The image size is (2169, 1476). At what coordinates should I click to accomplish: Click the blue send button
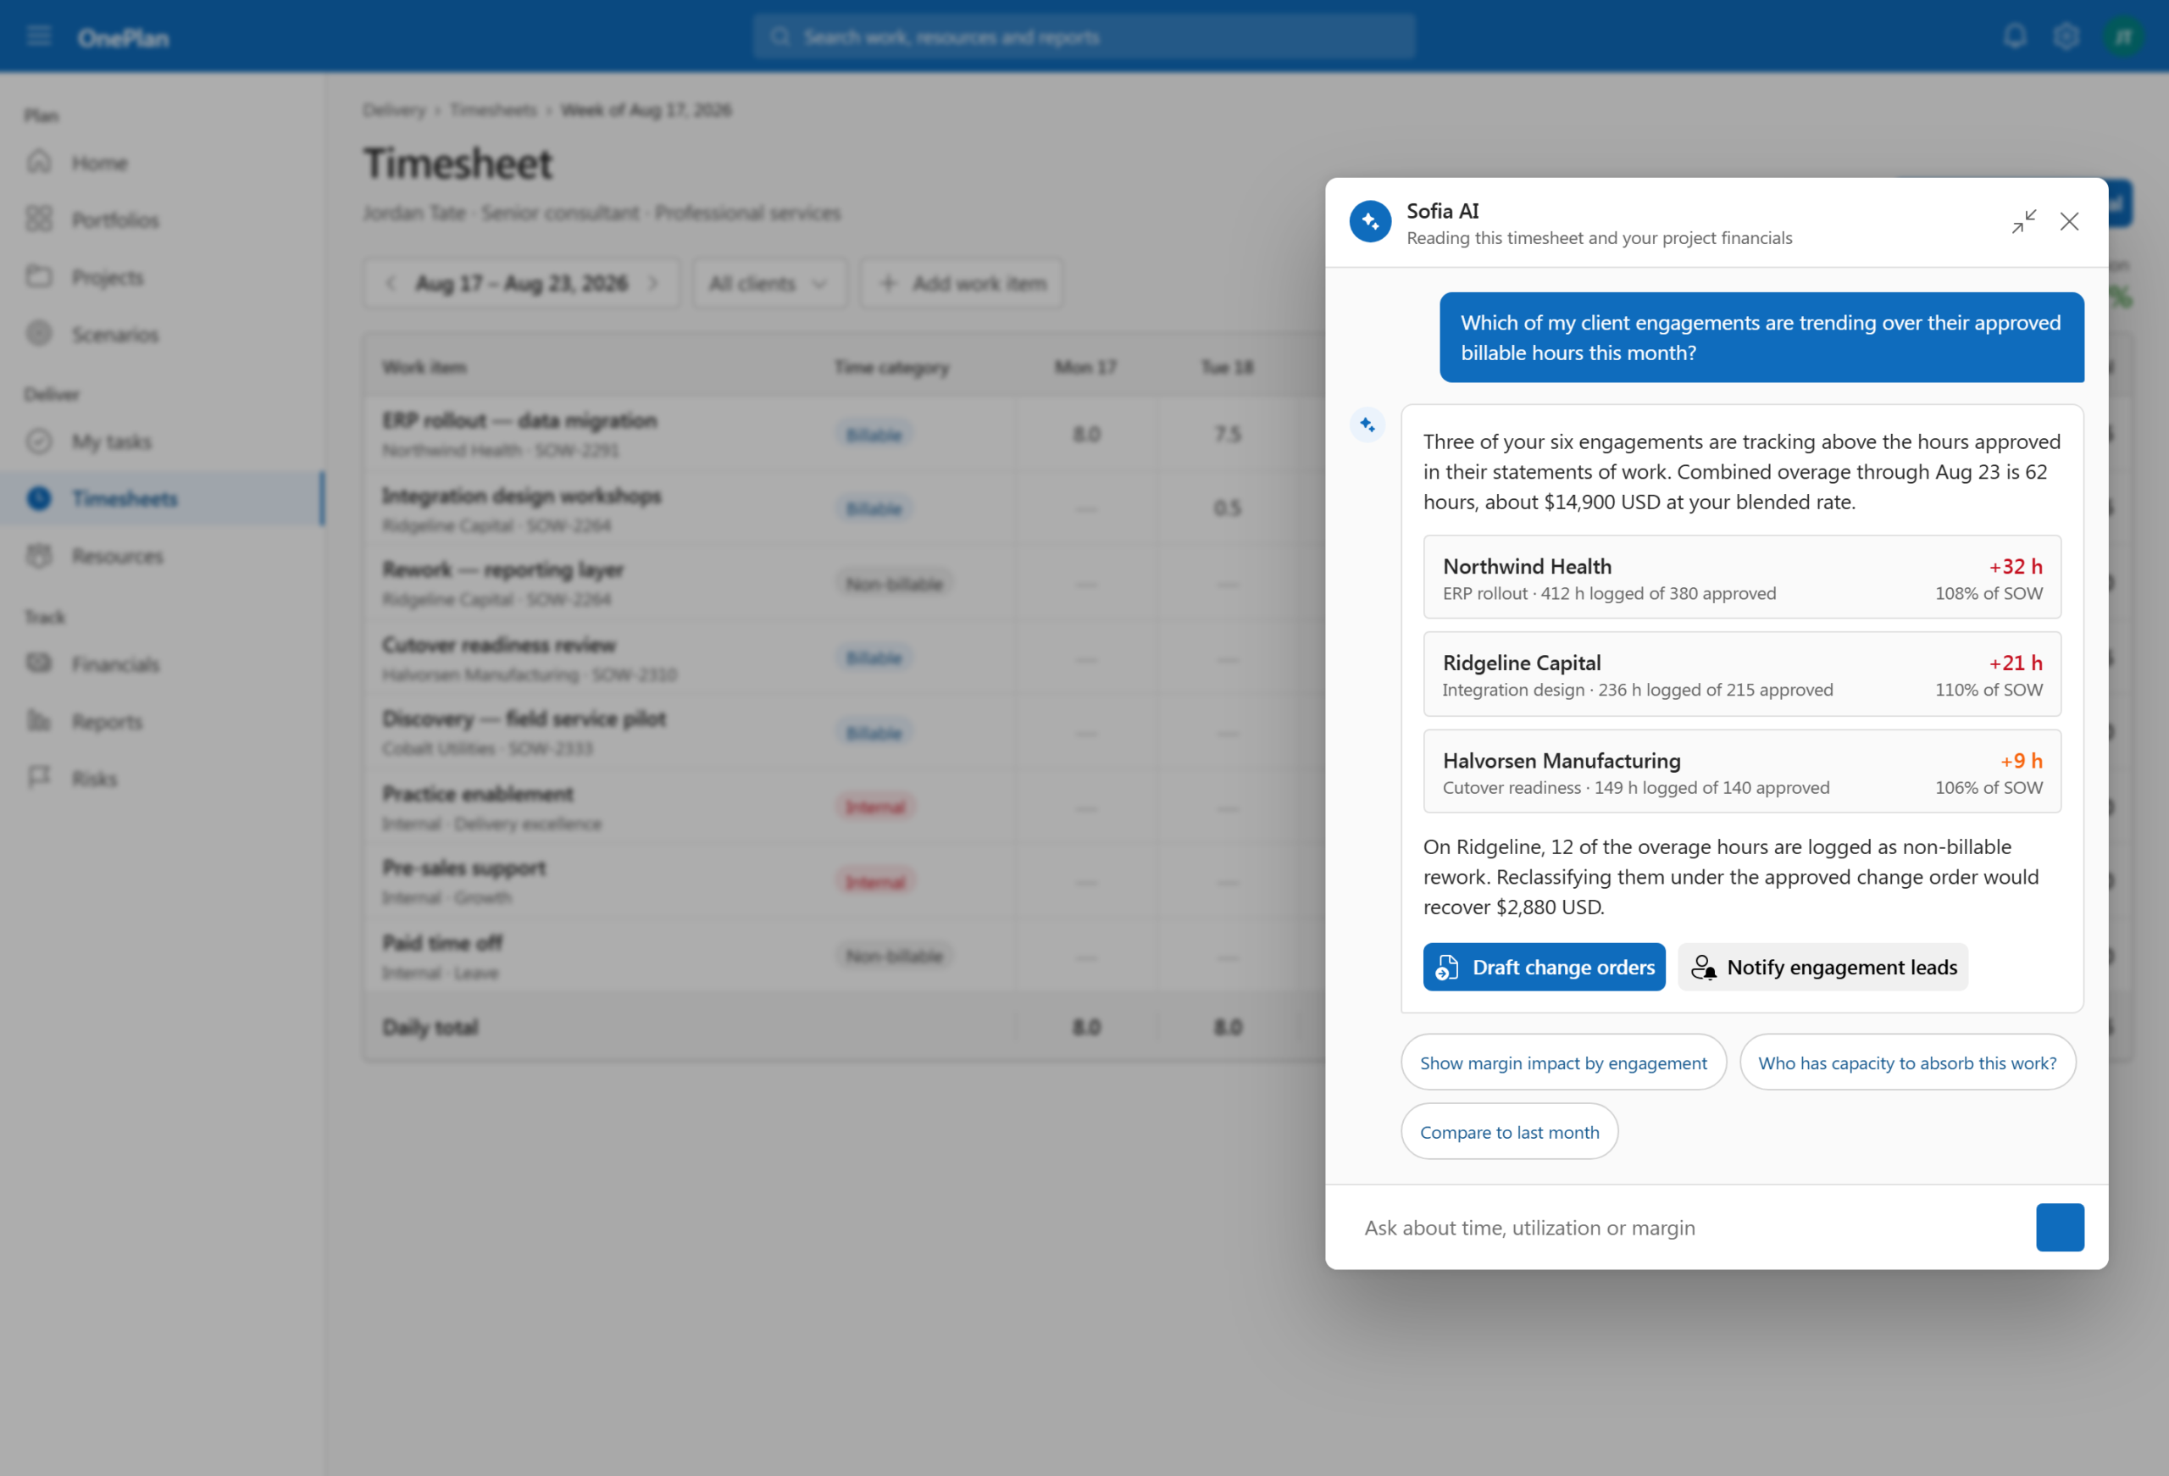pos(2060,1228)
